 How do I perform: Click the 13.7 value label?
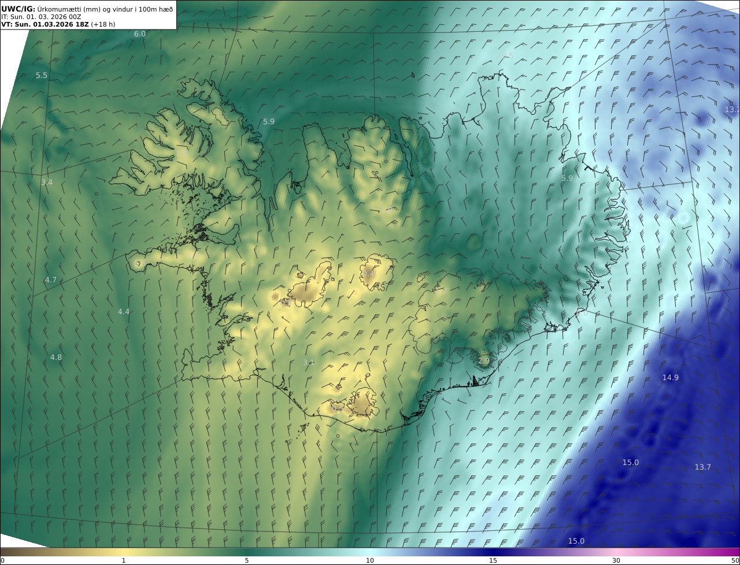703,467
